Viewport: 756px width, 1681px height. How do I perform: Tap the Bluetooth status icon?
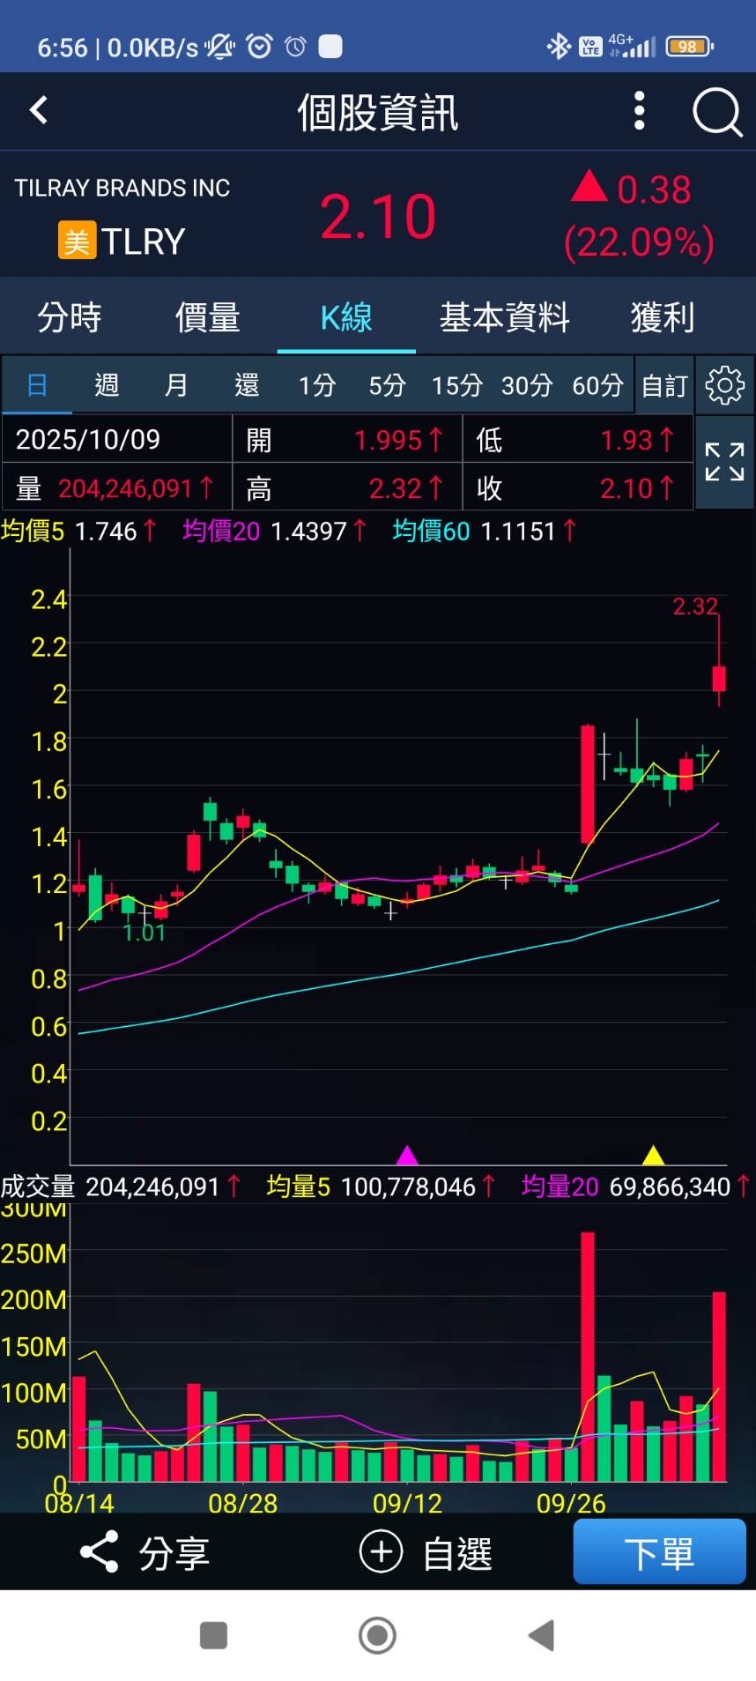[x=559, y=46]
